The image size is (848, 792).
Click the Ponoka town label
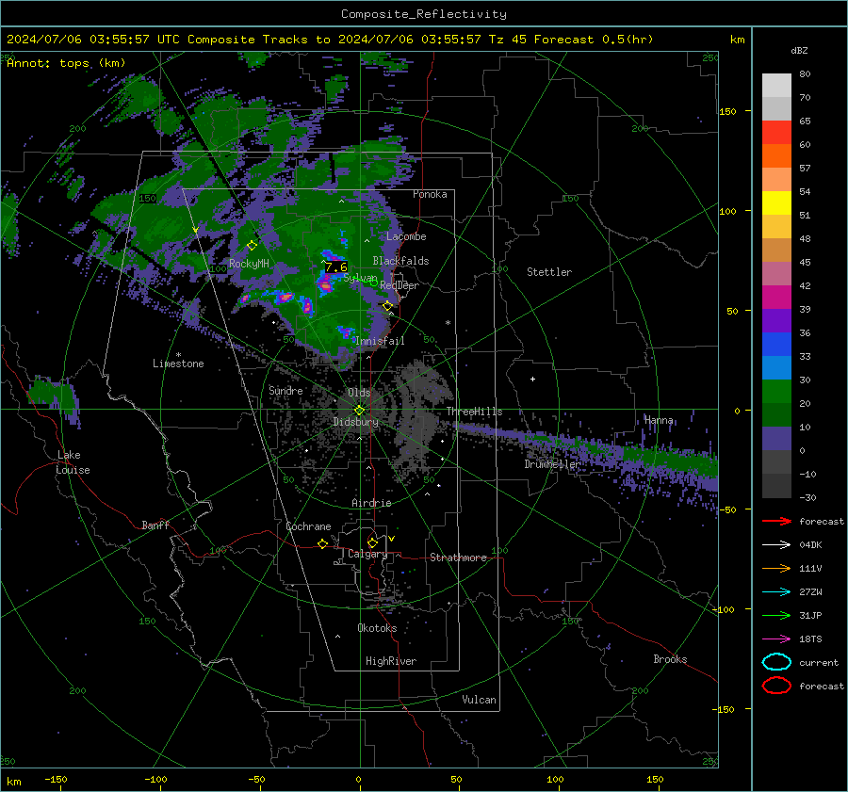point(430,194)
